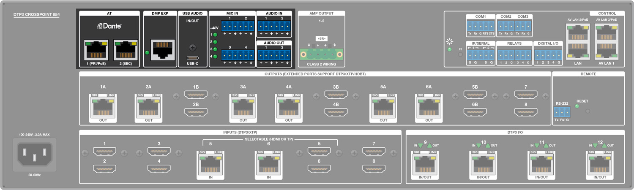Select the MIC IN 1-2 terminal block
The image size is (634, 190).
pyautogui.click(x=238, y=26)
